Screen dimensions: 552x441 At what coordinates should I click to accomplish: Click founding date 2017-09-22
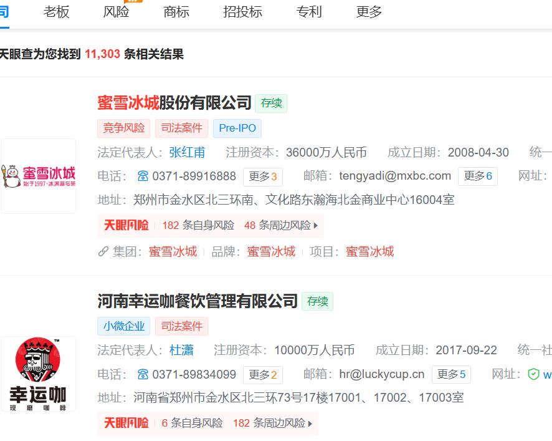tap(466, 351)
